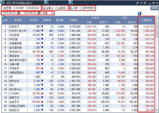Select the 광명전기 stock name

14,98
